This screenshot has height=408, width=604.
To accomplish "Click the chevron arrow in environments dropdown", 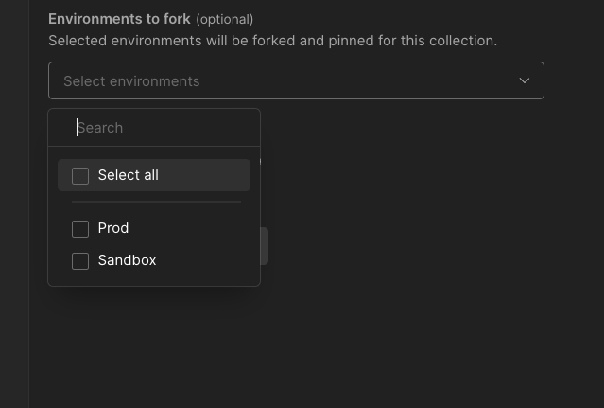I will pos(525,80).
